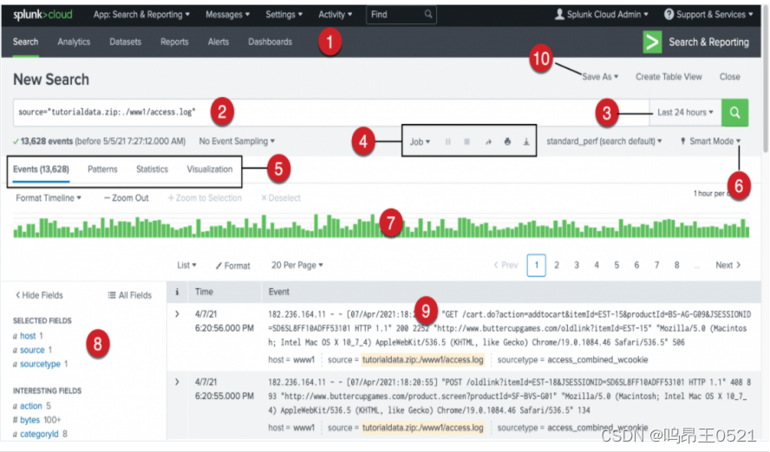
Task: Open the Settings menu
Action: coord(284,15)
